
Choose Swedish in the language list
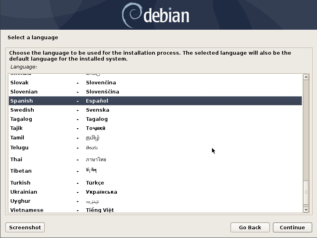pos(155,110)
